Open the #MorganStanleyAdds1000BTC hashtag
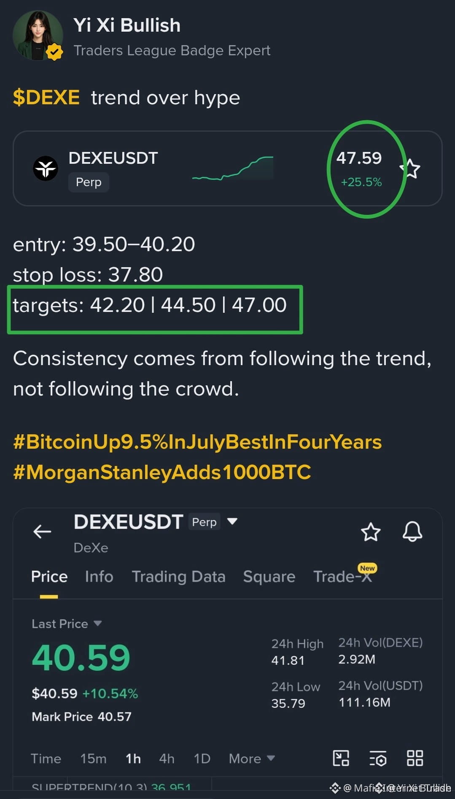Screen dimensions: 455x799 (x=162, y=472)
